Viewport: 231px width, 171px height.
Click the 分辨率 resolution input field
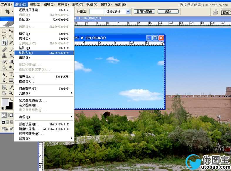point(96,11)
